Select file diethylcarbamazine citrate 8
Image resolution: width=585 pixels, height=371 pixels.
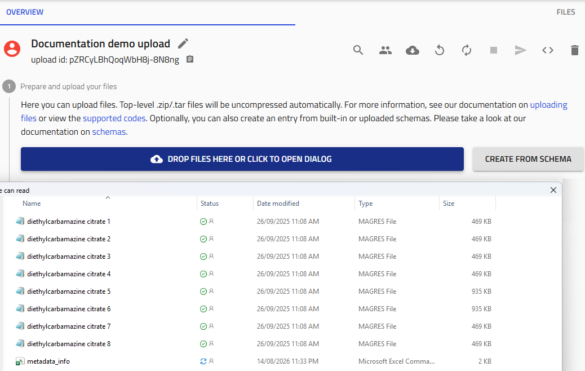(69, 344)
